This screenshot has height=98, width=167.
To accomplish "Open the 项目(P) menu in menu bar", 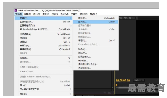I will [x=37, y=14].
